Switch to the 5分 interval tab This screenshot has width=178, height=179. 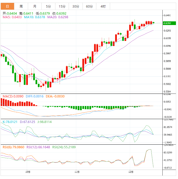pos(48,6)
